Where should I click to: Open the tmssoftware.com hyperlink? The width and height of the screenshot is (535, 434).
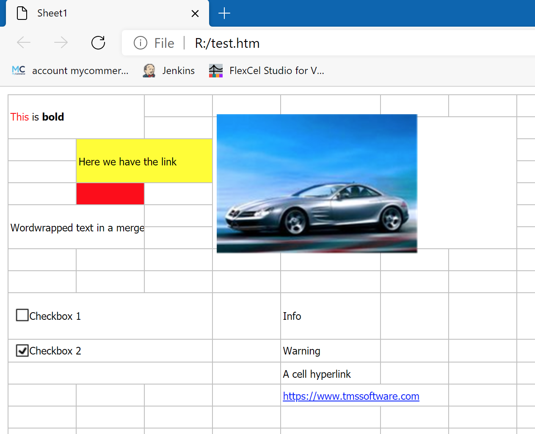click(x=351, y=396)
